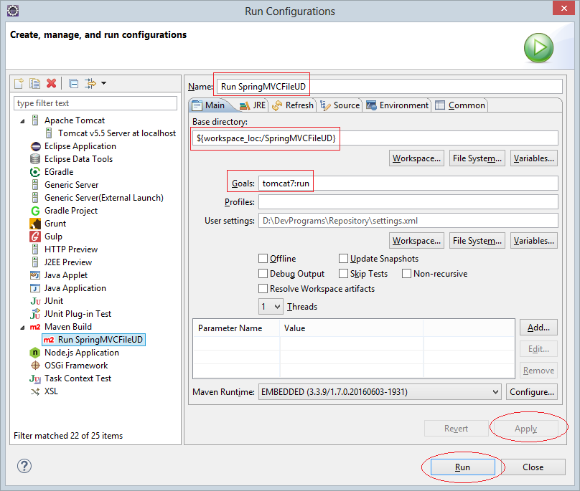Click the Eclipse Application icon
The image size is (580, 491).
(35, 146)
